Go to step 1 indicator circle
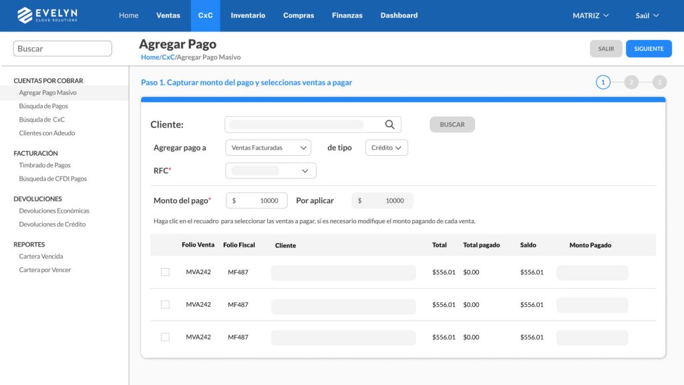Screen dimensions: 684x385 pos(603,82)
